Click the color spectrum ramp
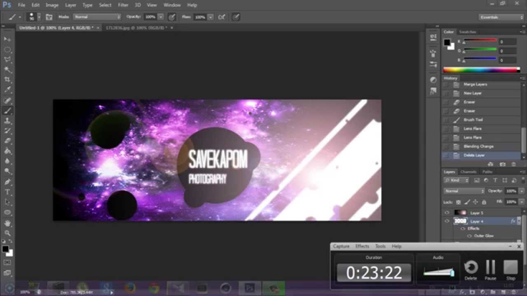The image size is (527, 296). pos(482,70)
